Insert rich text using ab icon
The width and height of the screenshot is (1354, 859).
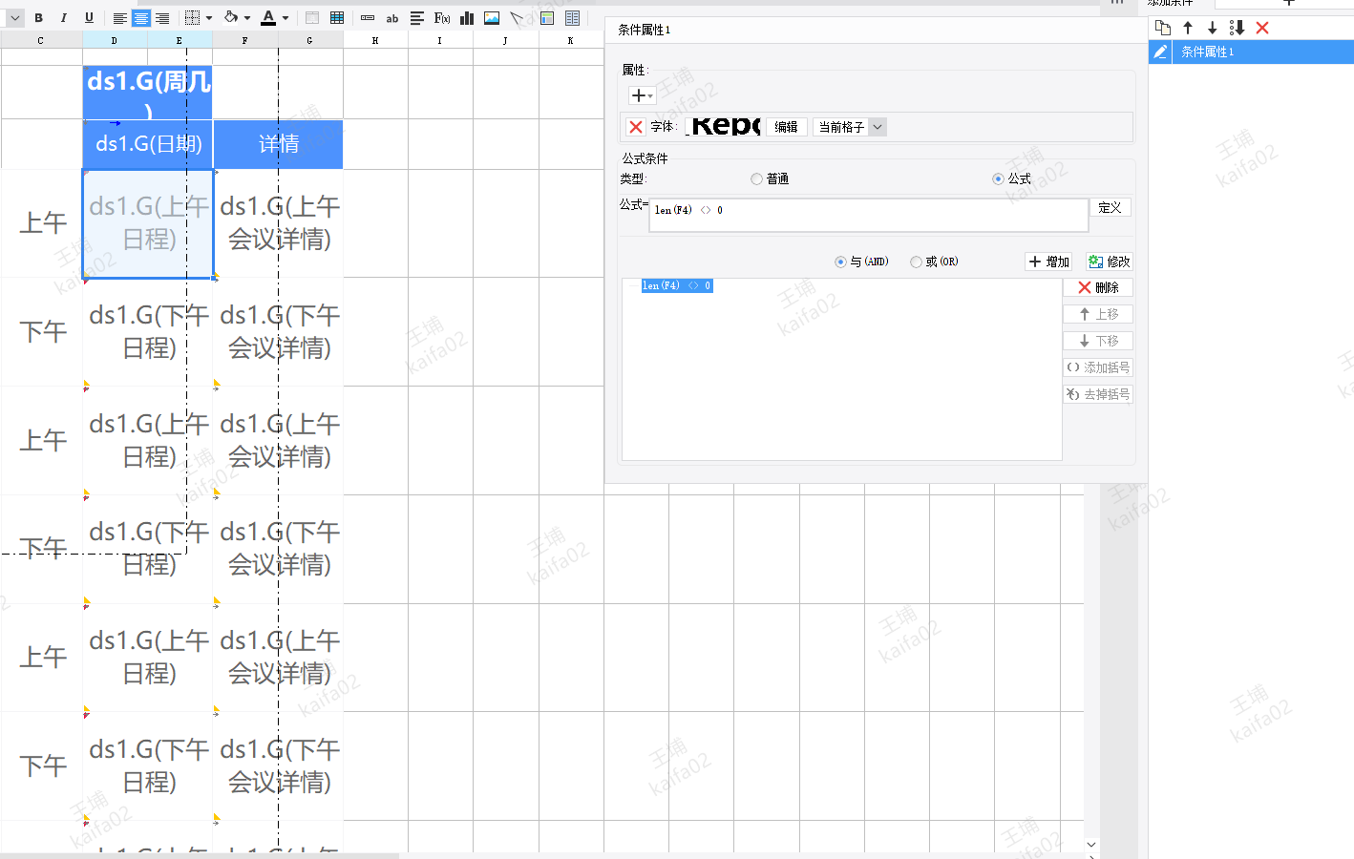392,17
